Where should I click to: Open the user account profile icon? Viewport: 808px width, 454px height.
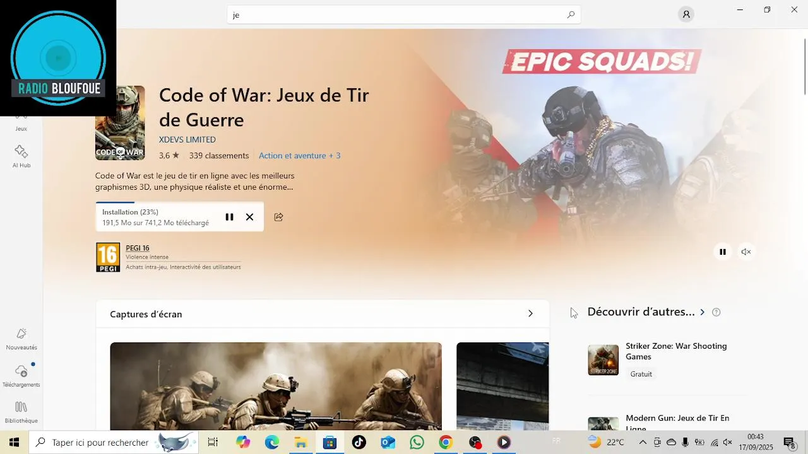[686, 15]
